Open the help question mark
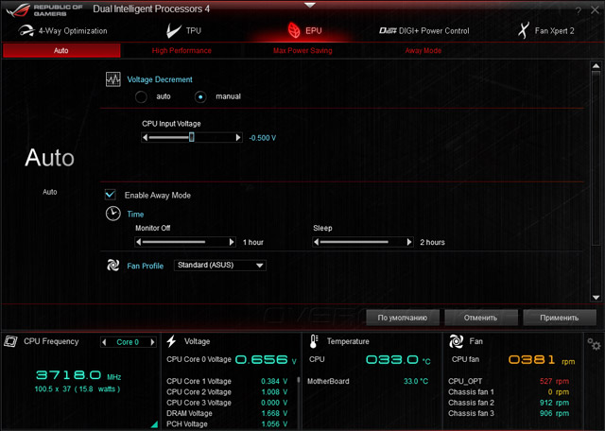Viewport: 605px width, 431px height. [x=578, y=10]
